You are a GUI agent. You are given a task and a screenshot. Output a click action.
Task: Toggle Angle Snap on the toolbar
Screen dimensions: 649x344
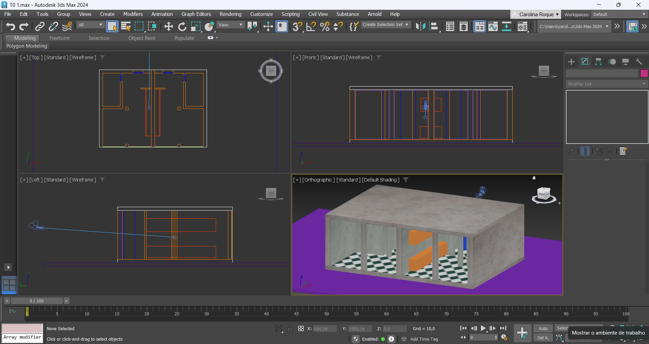pos(311,26)
